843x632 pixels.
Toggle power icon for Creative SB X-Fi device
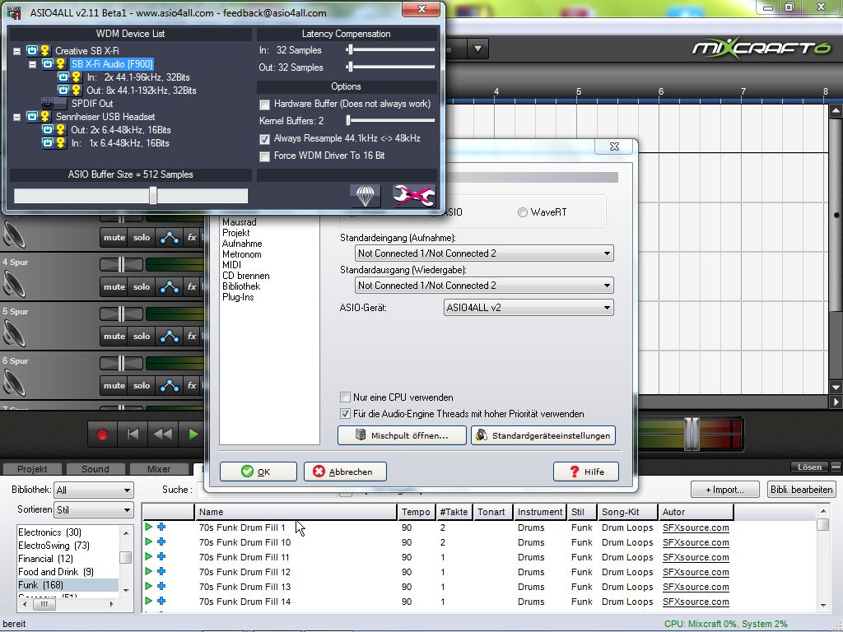click(32, 50)
